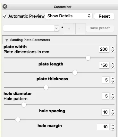Close the Customizer panel
Viewport: 118px width, 137px height.
tap(5, 6)
